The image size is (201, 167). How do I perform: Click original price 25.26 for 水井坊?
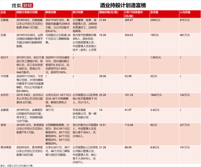click(103, 95)
